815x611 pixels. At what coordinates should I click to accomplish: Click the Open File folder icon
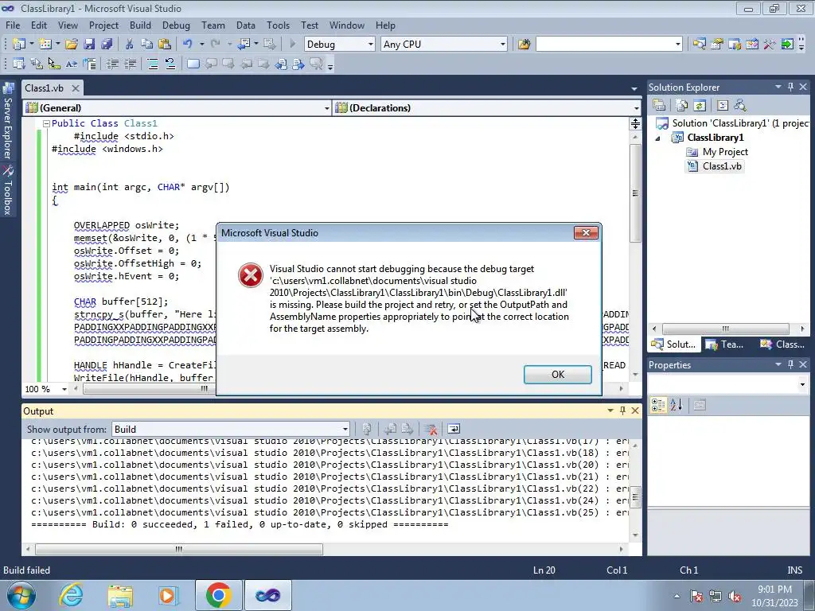pos(72,45)
